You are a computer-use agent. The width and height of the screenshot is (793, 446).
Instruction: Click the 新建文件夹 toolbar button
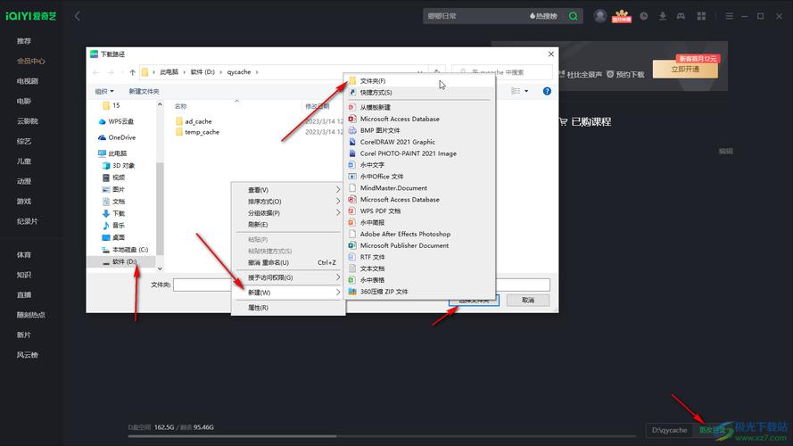pos(144,92)
